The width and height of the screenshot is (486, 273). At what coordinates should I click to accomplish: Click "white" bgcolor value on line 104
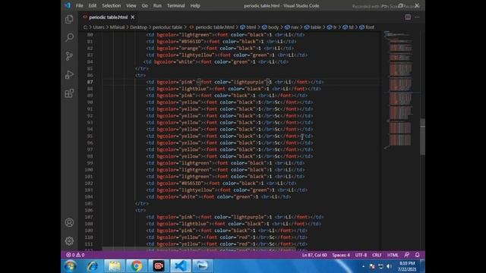[188, 197]
